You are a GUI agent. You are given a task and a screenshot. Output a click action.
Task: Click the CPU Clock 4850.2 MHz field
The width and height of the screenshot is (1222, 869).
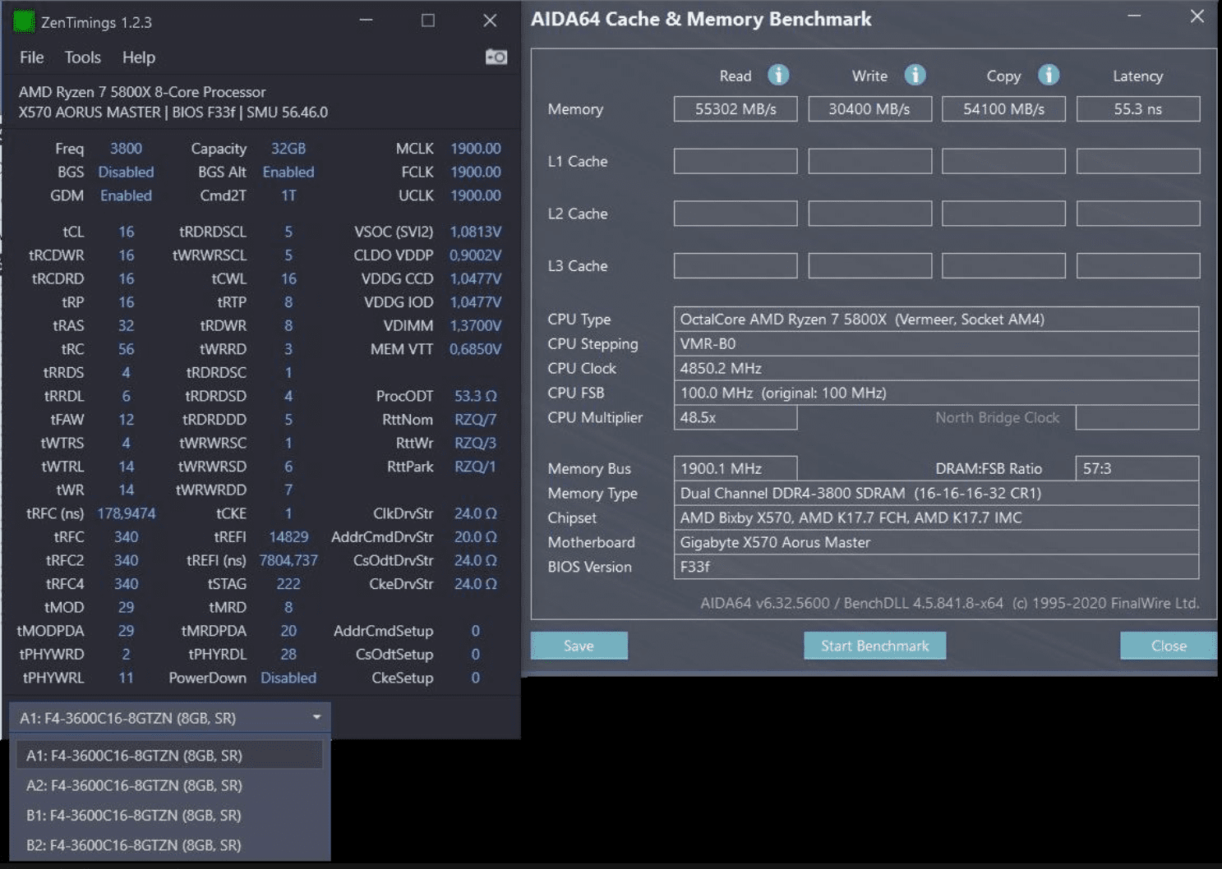click(936, 368)
